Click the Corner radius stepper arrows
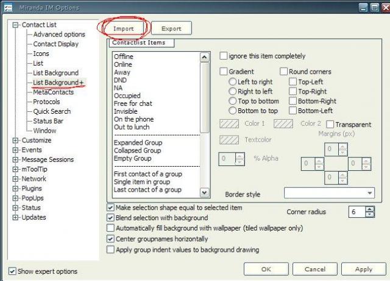 click(x=370, y=212)
